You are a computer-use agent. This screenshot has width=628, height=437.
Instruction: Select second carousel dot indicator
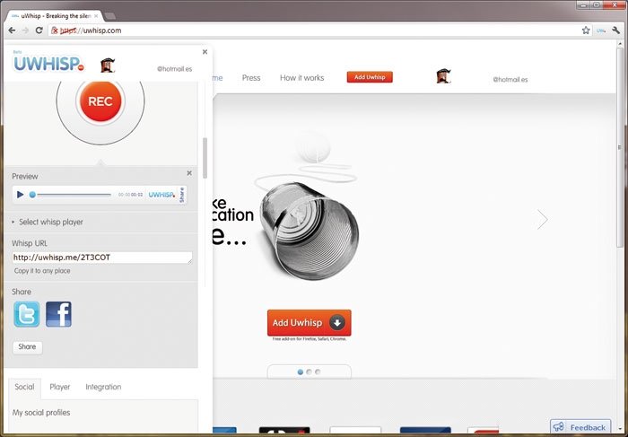click(309, 372)
